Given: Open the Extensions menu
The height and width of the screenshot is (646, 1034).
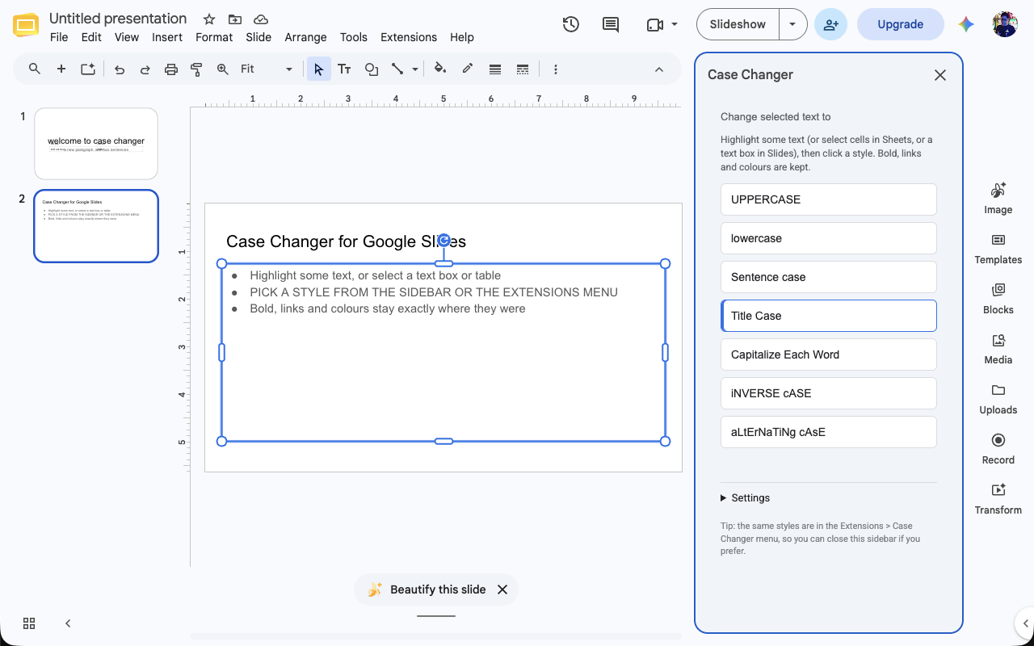Looking at the screenshot, I should [x=409, y=37].
